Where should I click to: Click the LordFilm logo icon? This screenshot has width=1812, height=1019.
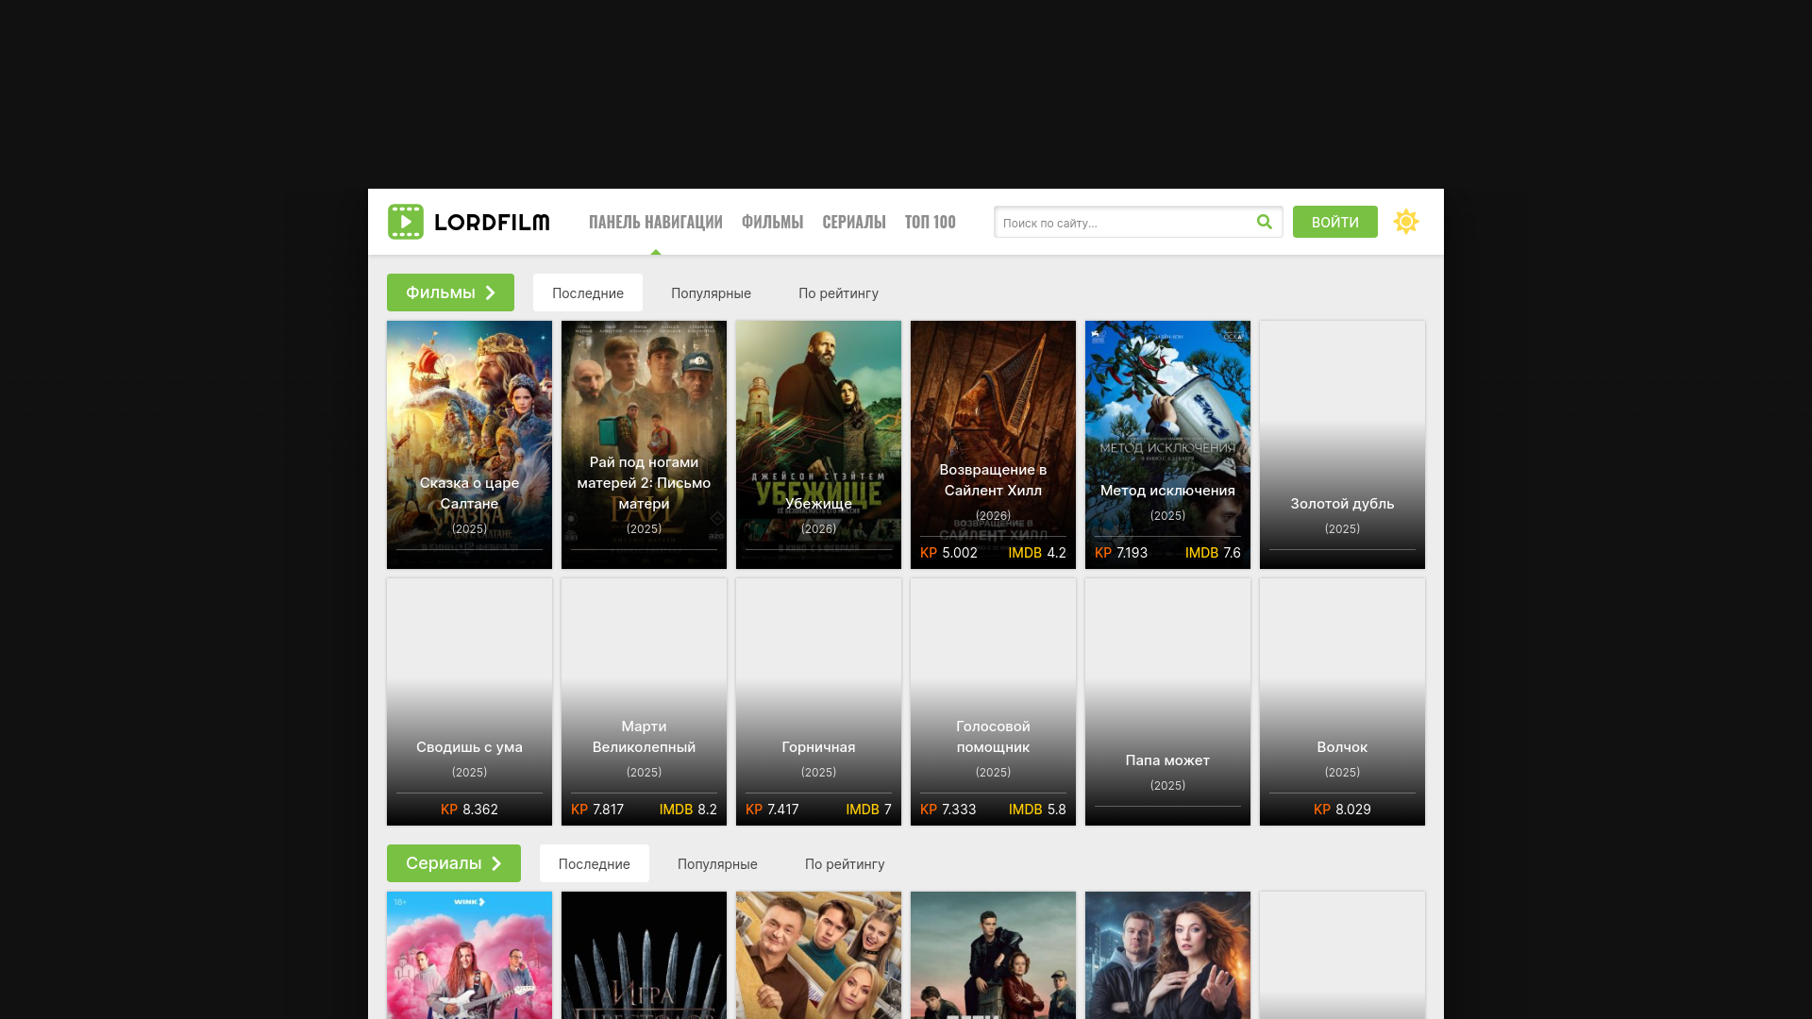click(x=406, y=222)
